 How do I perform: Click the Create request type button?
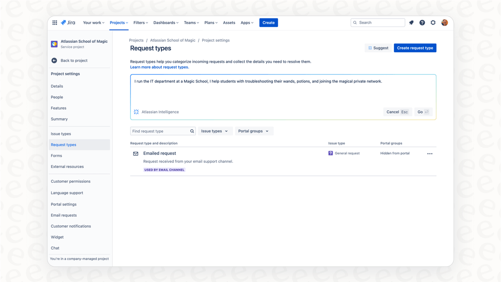[415, 48]
